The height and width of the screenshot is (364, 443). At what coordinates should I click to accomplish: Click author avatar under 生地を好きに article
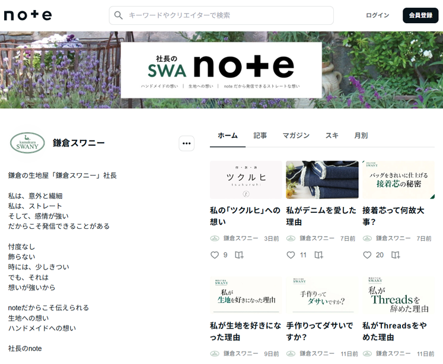(215, 353)
